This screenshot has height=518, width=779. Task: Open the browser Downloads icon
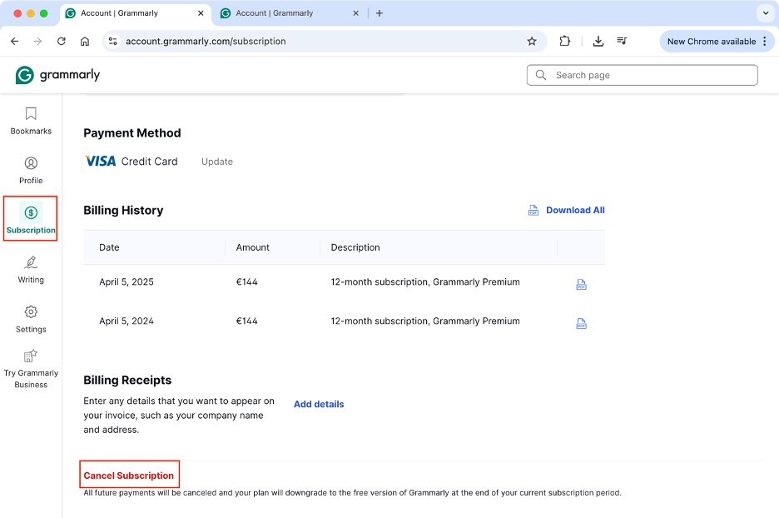[x=598, y=40]
